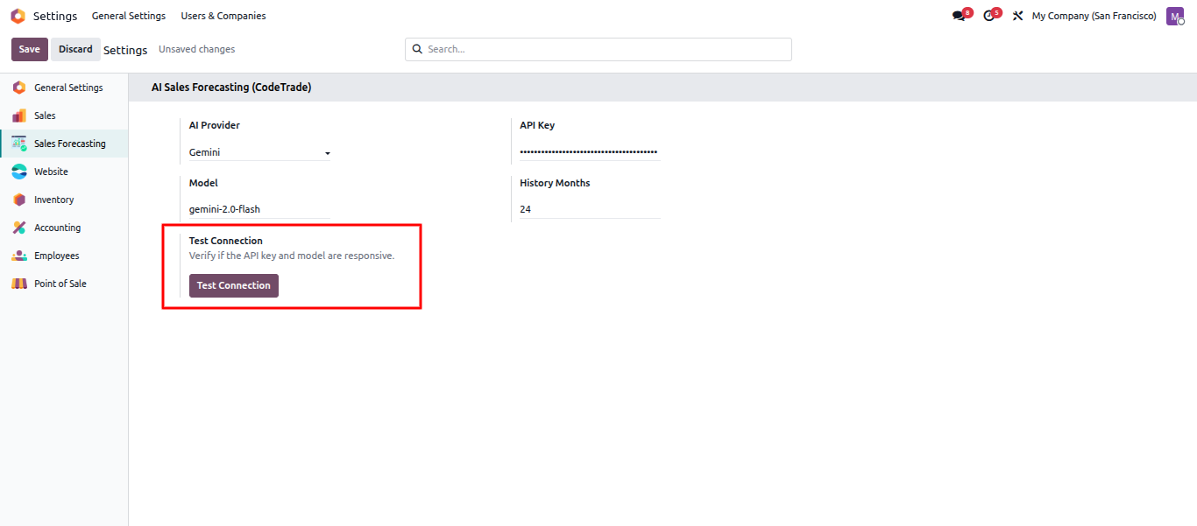
Task: Click the Model field gemini-2.0-flash
Action: (x=259, y=209)
